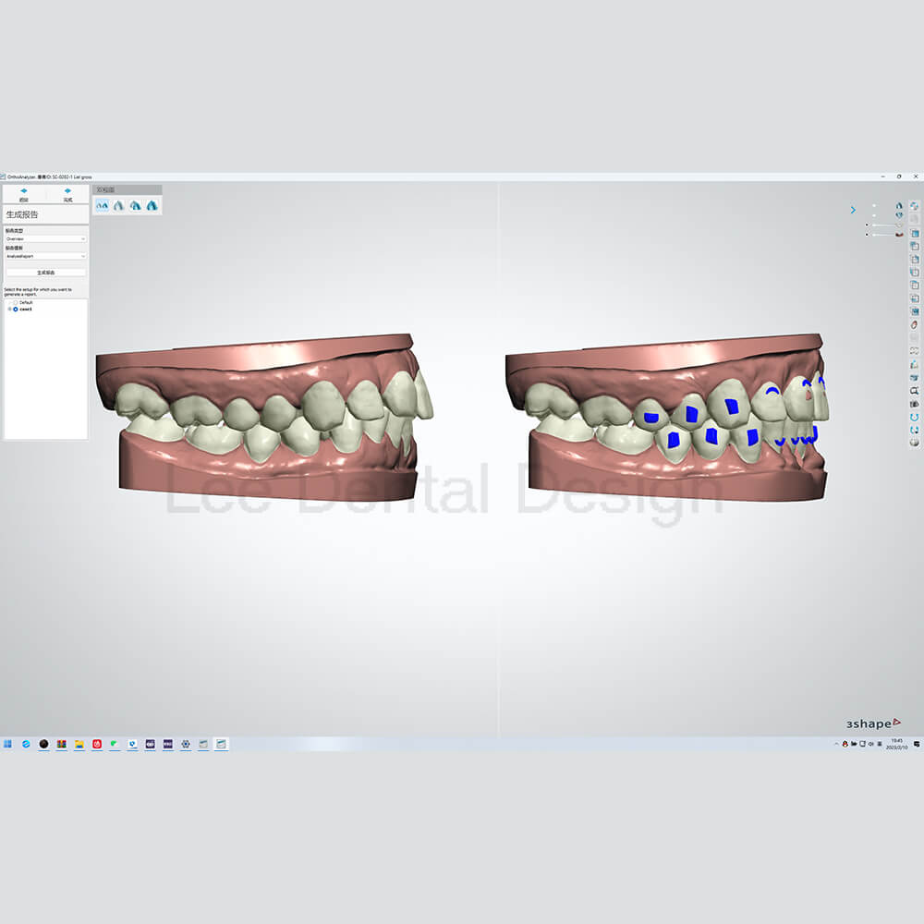Select the back view cube icon

coord(914,247)
